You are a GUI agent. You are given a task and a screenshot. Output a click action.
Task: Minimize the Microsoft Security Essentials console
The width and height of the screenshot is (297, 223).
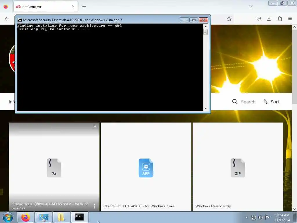click(184, 20)
